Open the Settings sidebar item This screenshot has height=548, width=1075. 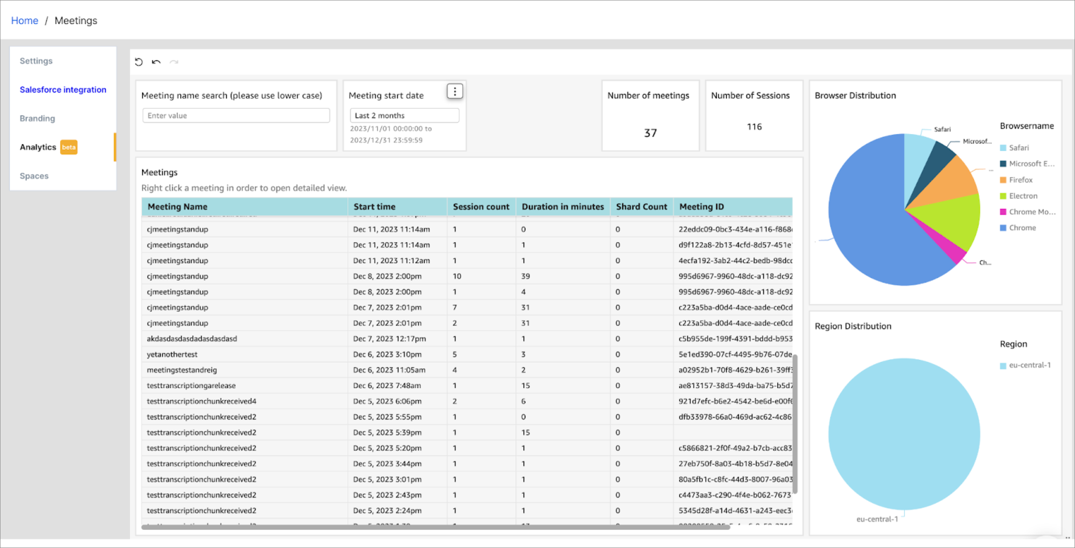(36, 61)
